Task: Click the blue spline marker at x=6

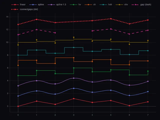Action: coord(129,95)
